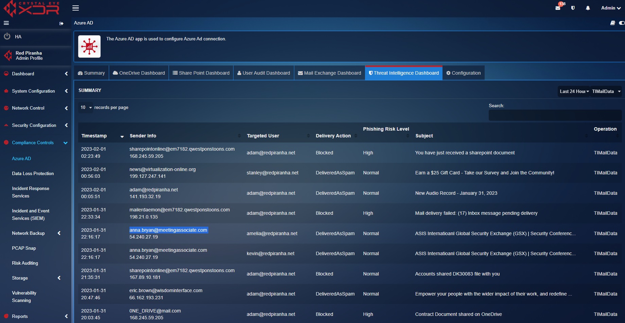Open Data Loss Protection
This screenshot has height=323, width=625.
pos(33,173)
